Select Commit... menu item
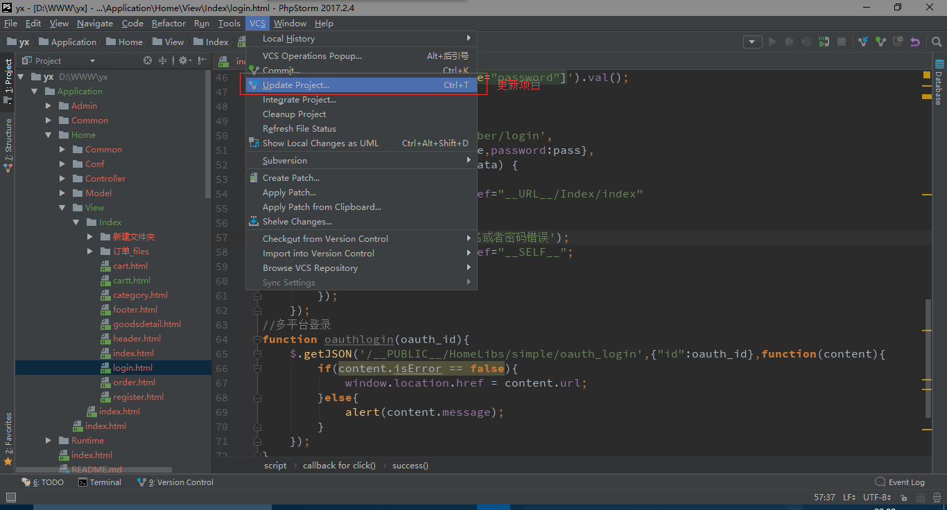Image resolution: width=947 pixels, height=510 pixels. 360,70
